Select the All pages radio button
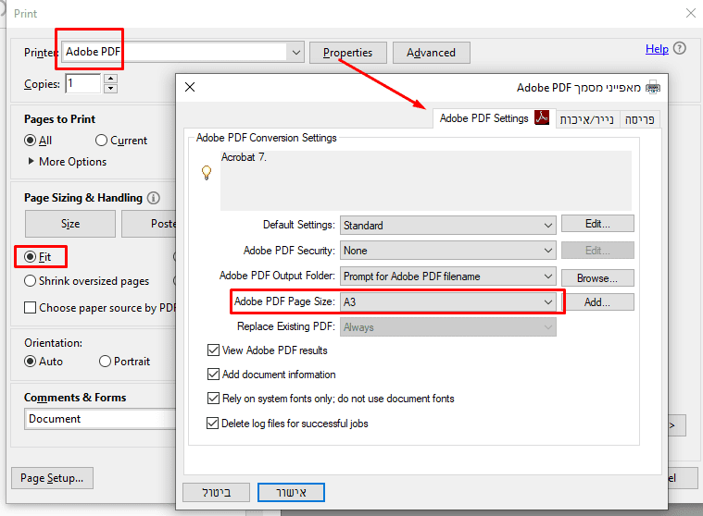This screenshot has width=703, height=516. tap(30, 141)
